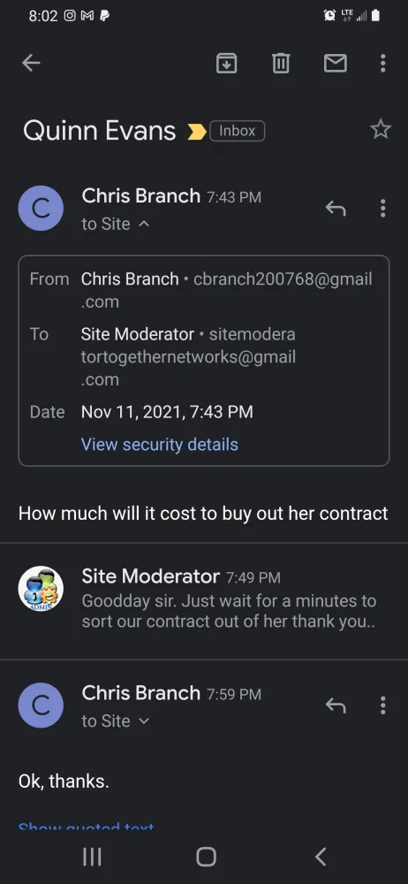Tap the Site Moderator admin avatar
This screenshot has width=408, height=884.
(41, 589)
